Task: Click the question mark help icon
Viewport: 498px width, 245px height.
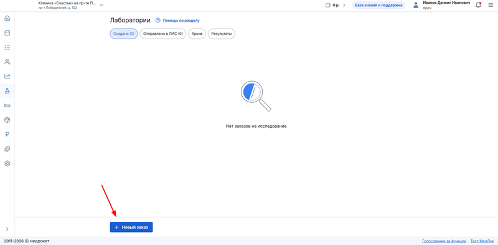Action: pyautogui.click(x=158, y=21)
